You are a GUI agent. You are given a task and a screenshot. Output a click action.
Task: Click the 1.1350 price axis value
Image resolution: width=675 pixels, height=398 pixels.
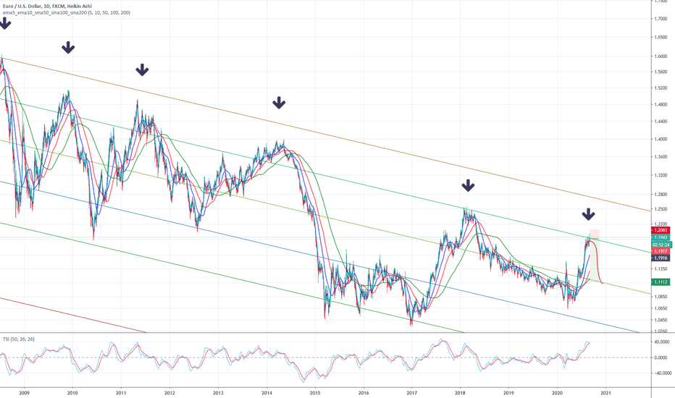[x=661, y=269]
